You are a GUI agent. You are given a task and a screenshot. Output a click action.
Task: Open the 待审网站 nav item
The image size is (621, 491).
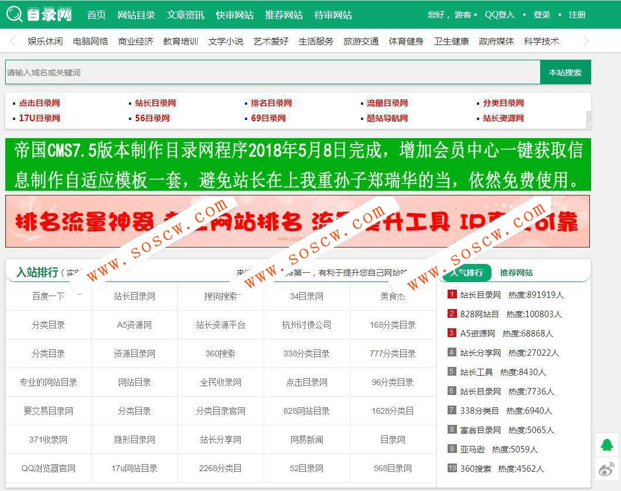pyautogui.click(x=333, y=15)
